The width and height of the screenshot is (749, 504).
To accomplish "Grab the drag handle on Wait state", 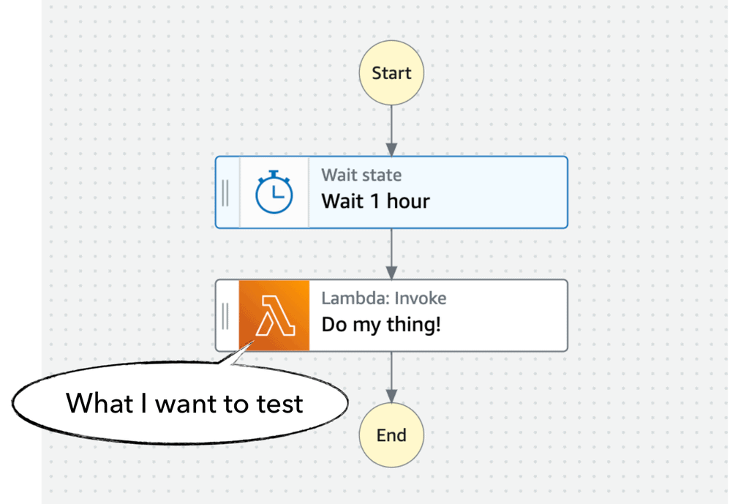I will (x=225, y=192).
